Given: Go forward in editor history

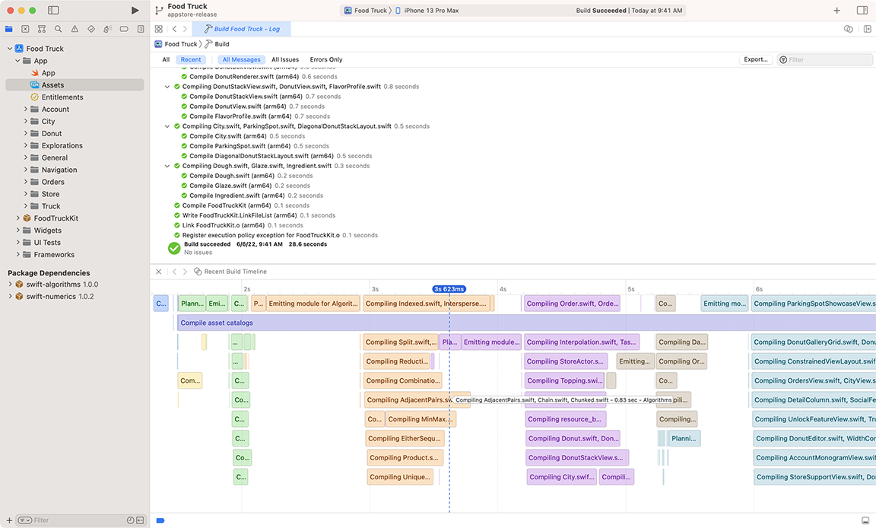Looking at the screenshot, I should point(185,29).
